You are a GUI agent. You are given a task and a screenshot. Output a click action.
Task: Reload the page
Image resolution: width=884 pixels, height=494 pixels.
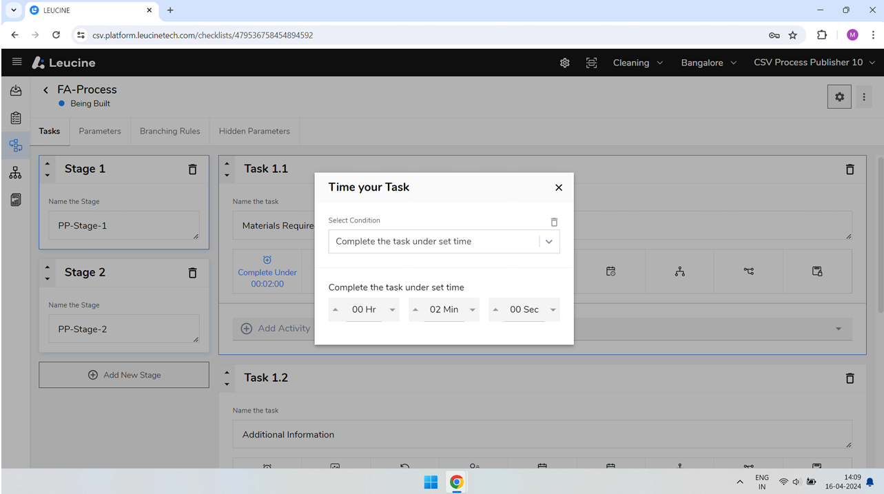56,35
